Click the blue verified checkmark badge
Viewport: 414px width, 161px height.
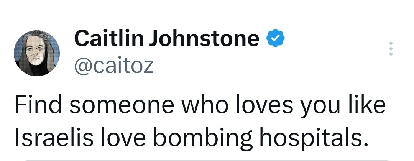point(275,39)
